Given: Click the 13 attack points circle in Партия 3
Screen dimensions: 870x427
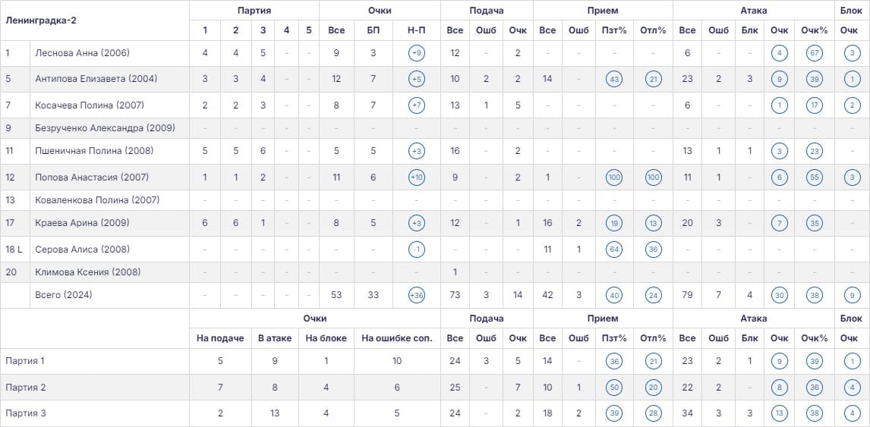Looking at the screenshot, I should click(779, 413).
